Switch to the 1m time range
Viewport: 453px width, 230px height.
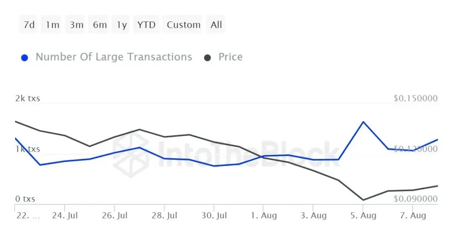point(52,25)
